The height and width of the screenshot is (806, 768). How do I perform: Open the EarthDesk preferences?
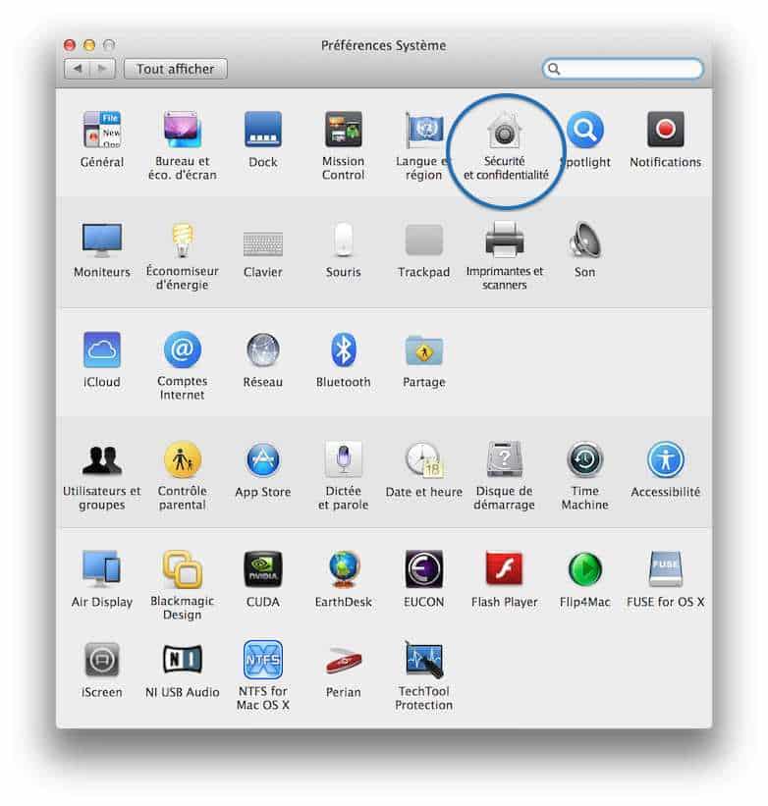point(343,569)
